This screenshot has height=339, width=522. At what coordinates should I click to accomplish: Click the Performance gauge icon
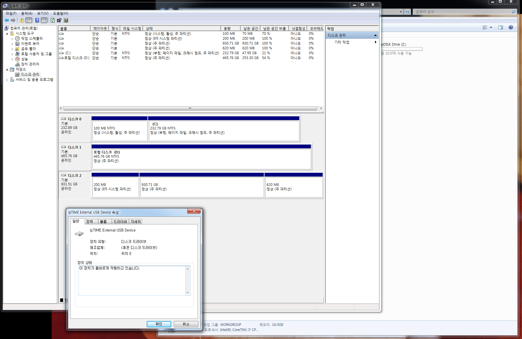(x=17, y=59)
